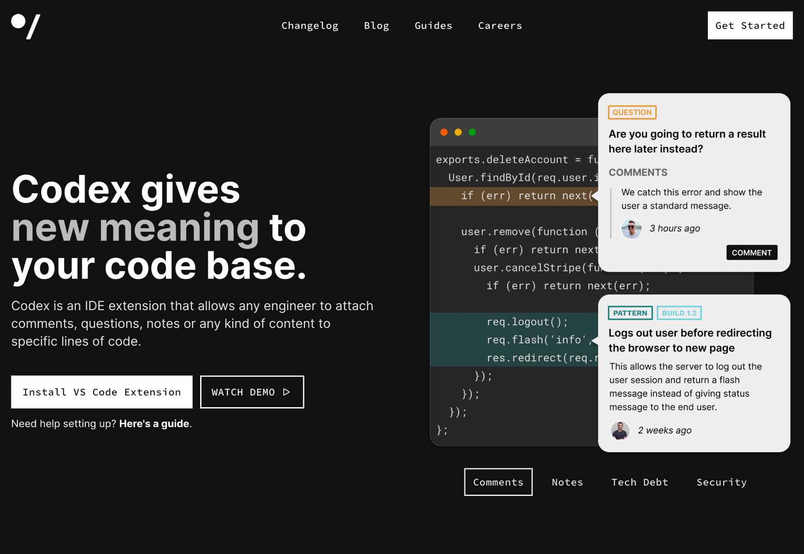This screenshot has width=804, height=554.
Task: Click the code line "req.logout();"
Action: pyautogui.click(x=527, y=322)
